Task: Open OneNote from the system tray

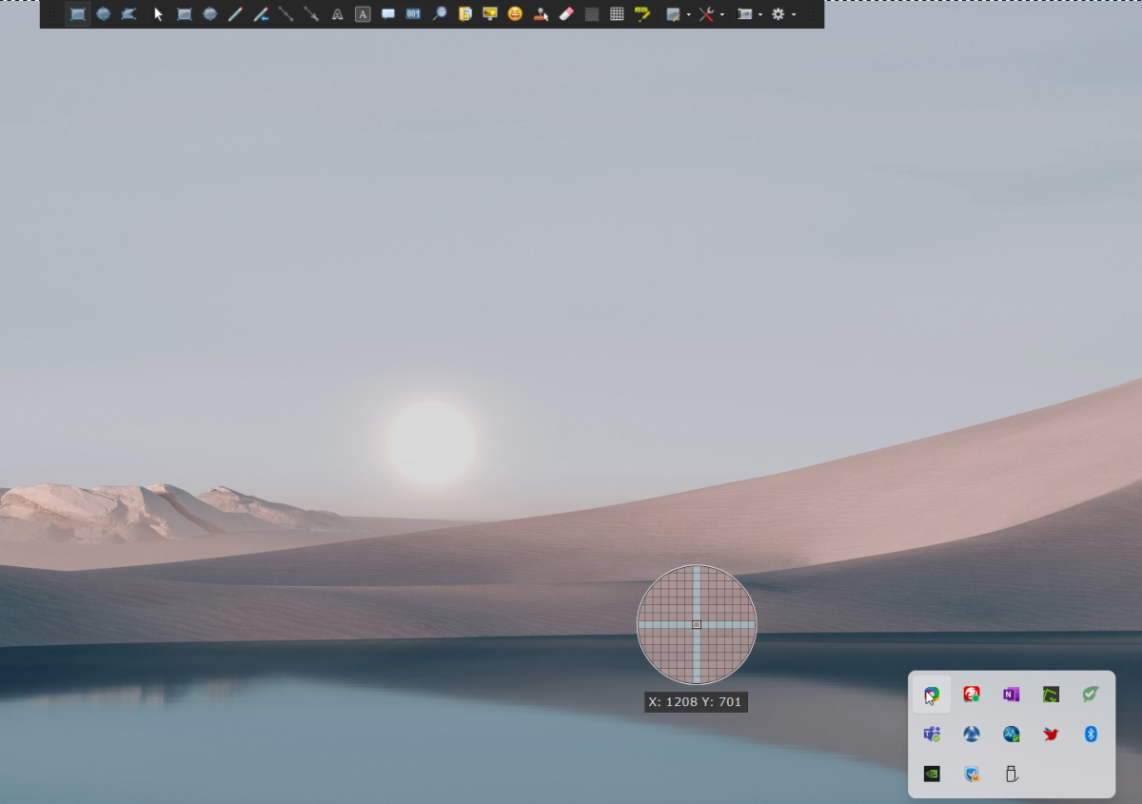Action: [1011, 695]
